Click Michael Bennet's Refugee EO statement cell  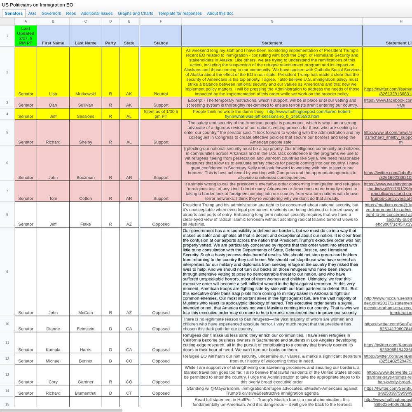click(272, 359)
